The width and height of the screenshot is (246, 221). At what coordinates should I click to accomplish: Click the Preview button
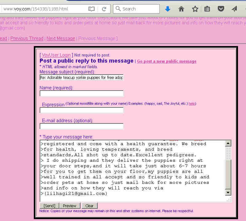(70, 206)
